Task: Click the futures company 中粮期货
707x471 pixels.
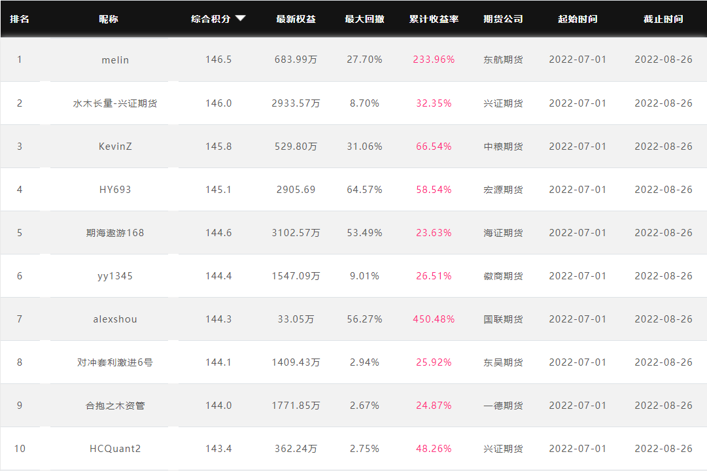Action: click(503, 147)
